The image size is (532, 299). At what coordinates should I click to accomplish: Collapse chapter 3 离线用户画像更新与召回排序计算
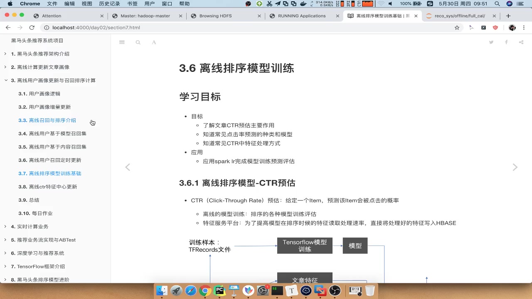pos(6,80)
